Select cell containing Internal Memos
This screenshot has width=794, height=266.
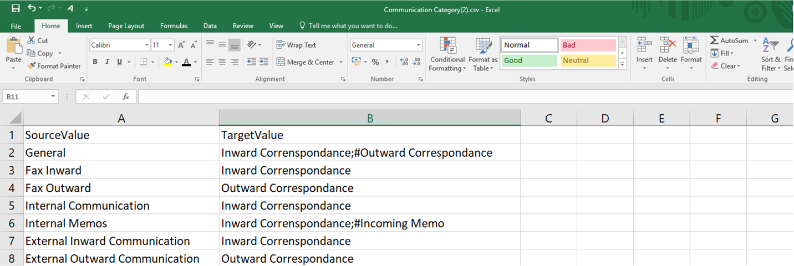(121, 223)
